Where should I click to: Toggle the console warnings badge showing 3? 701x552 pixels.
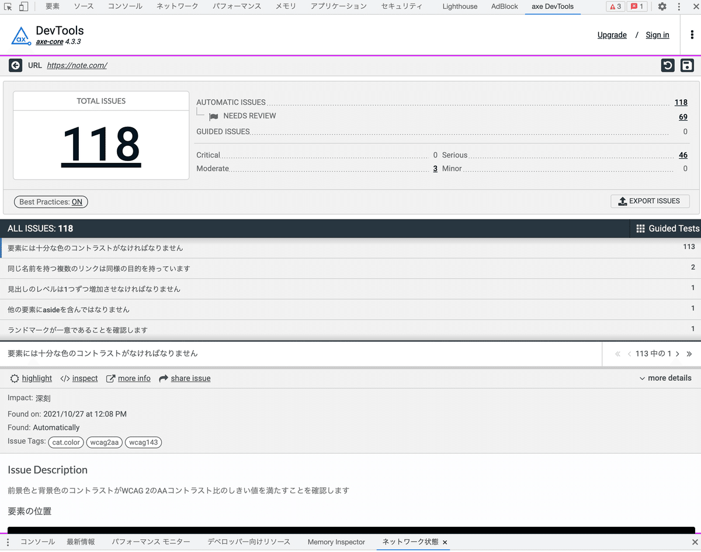615,6
